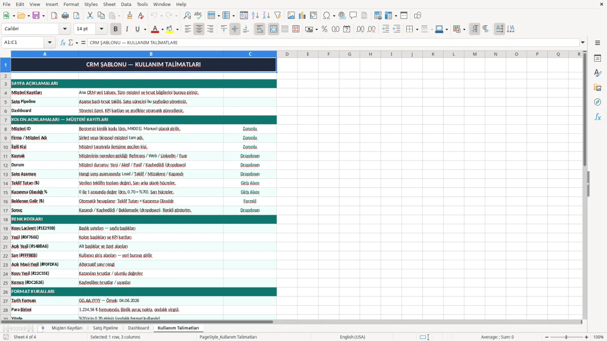This screenshot has height=341, width=607.
Task: Open Font Color dropdown arrow
Action: (163, 30)
